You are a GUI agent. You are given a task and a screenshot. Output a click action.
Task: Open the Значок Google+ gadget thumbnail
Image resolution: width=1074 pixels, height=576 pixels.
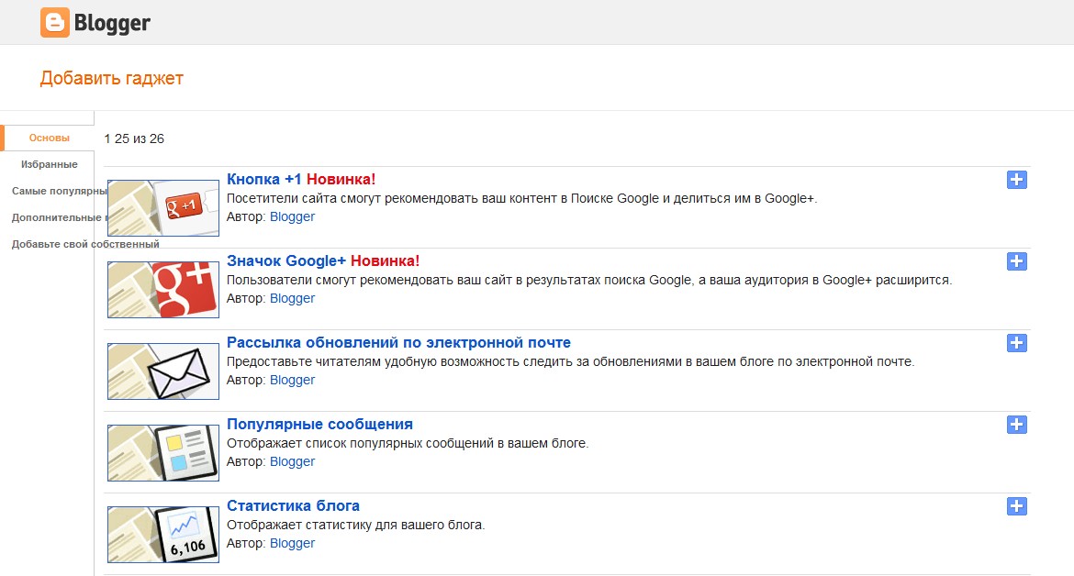point(163,289)
